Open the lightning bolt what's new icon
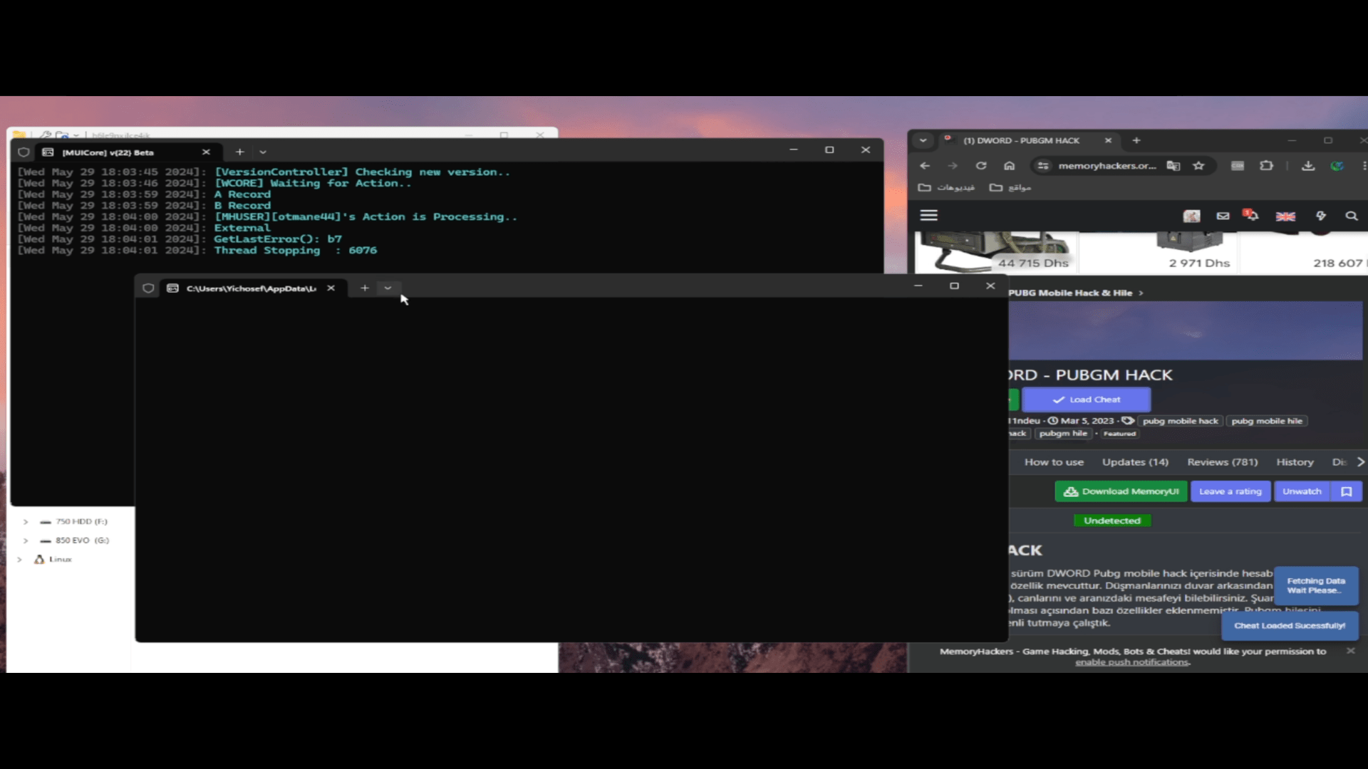Image resolution: width=1368 pixels, height=769 pixels. [x=1321, y=216]
